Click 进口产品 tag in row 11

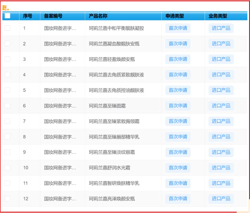click(x=221, y=183)
